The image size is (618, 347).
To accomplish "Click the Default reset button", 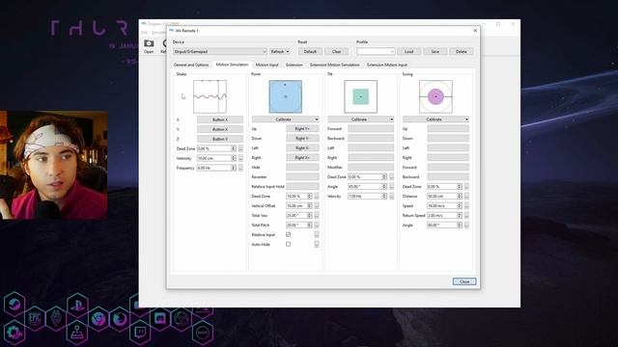I will click(x=310, y=51).
